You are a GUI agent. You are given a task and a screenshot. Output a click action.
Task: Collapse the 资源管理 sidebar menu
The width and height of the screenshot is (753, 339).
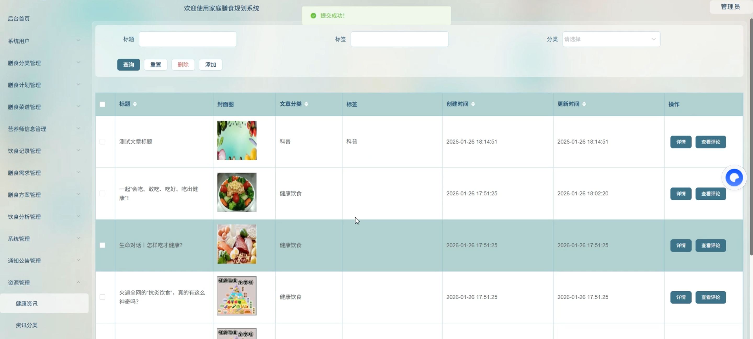tap(44, 282)
